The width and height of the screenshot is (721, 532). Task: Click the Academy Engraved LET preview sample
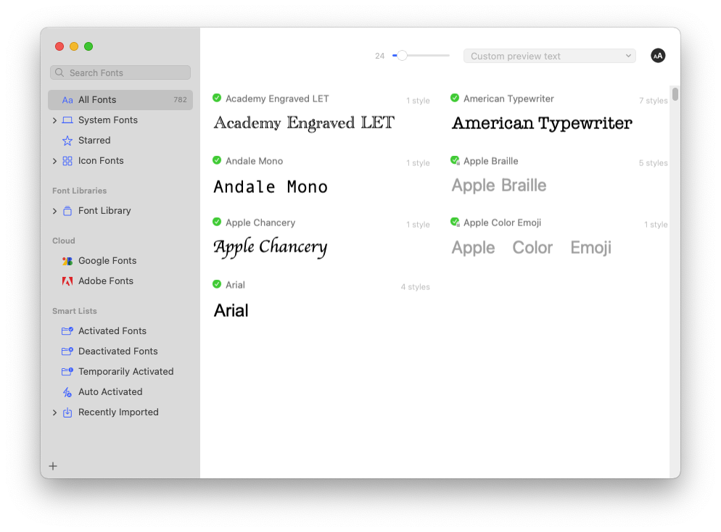[x=304, y=123]
